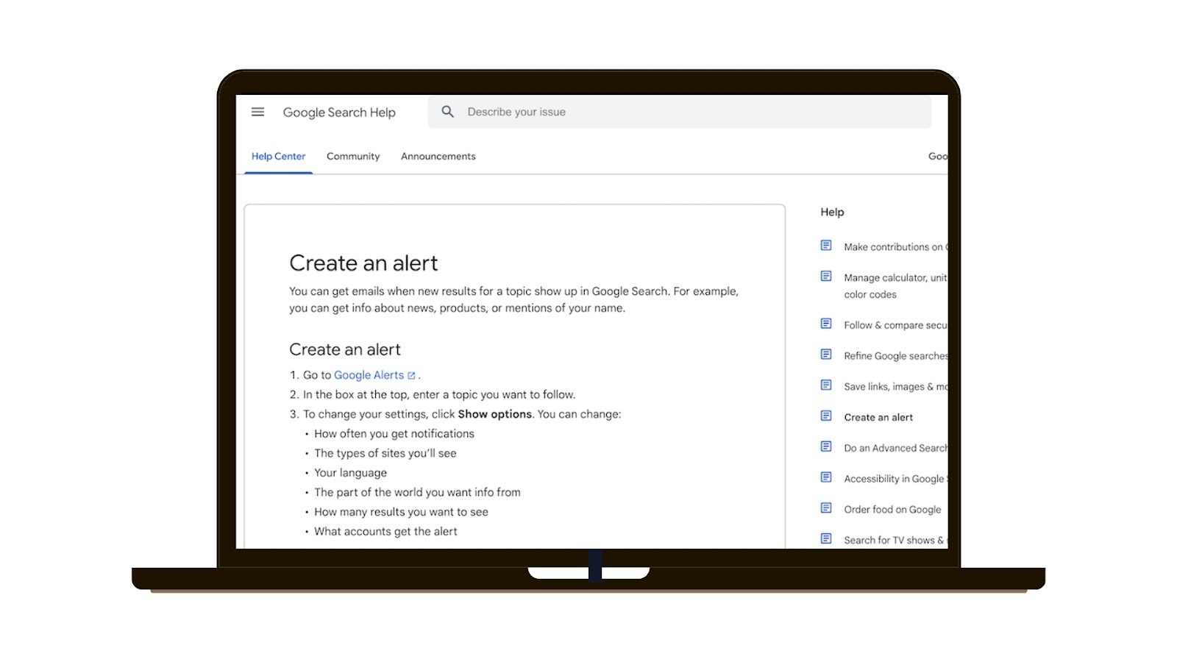Screen dimensions: 1177x662
Task: Open the "Search for TV shows" article
Action: pos(892,539)
